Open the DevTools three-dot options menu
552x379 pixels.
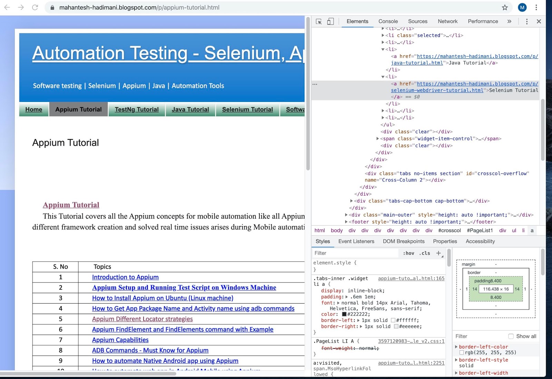click(x=526, y=21)
